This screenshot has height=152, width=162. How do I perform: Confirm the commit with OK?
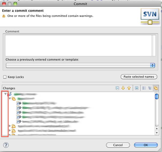(146, 145)
